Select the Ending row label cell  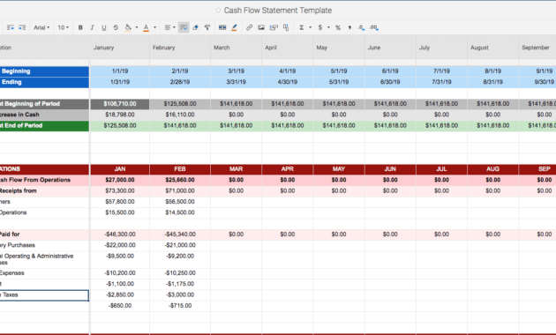pyautogui.click(x=44, y=82)
